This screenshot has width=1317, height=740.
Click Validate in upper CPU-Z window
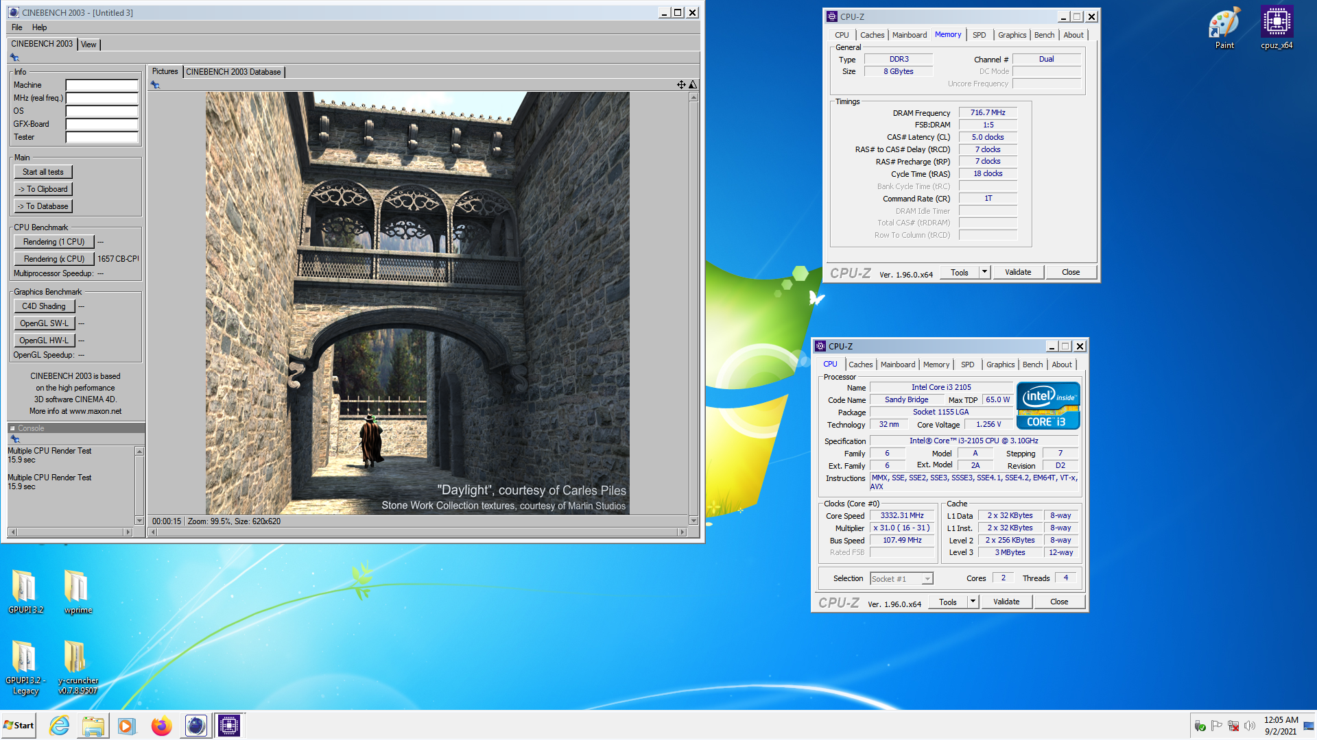(1018, 272)
